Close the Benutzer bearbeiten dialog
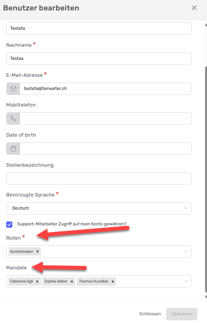Image resolution: width=207 pixels, height=323 pixels. pyautogui.click(x=194, y=8)
